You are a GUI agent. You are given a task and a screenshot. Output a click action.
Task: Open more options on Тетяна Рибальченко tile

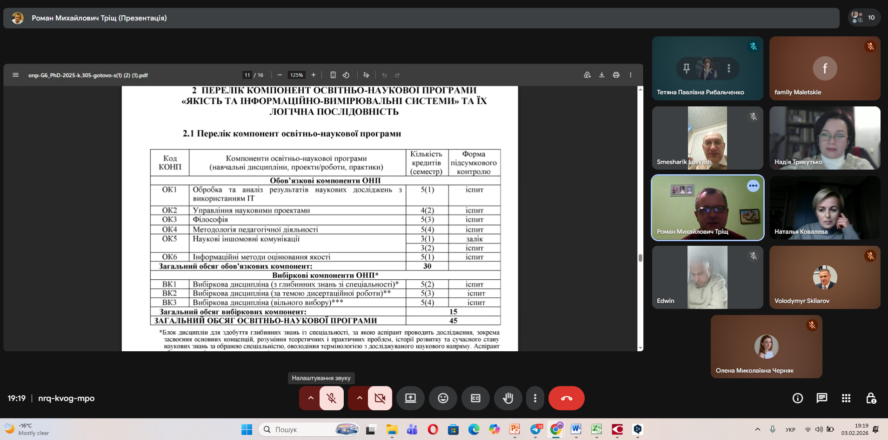(x=729, y=68)
